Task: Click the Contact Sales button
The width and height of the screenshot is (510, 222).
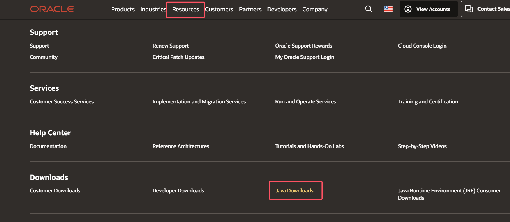Action: 486,9
